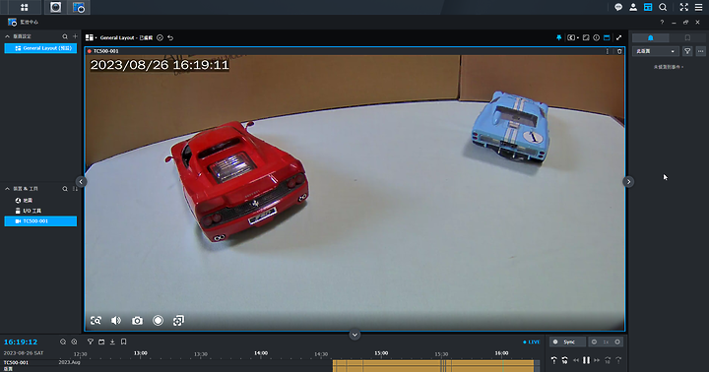Image resolution: width=709 pixels, height=372 pixels.
Task: Open the event type dropdown
Action: (x=655, y=51)
